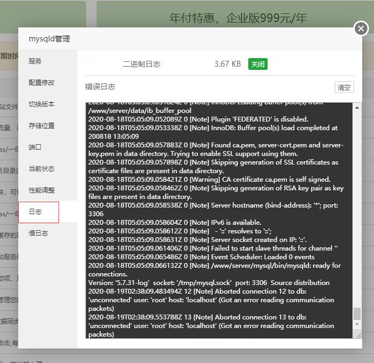Click the log scrollbar up arrow

point(357,108)
